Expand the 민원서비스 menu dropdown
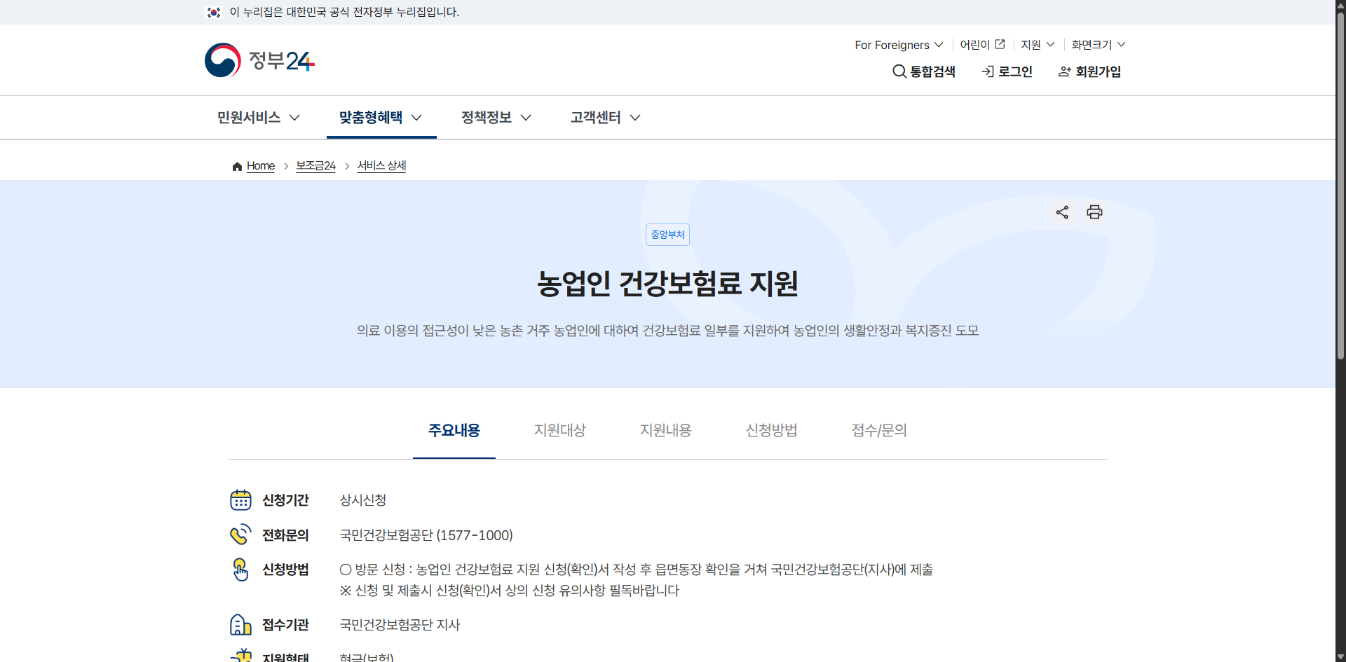This screenshot has height=662, width=1346. (259, 117)
